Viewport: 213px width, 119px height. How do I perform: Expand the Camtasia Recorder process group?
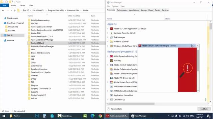click(108, 33)
